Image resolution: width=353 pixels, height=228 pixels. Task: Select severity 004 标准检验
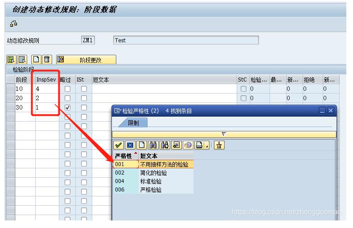[x=153, y=181]
